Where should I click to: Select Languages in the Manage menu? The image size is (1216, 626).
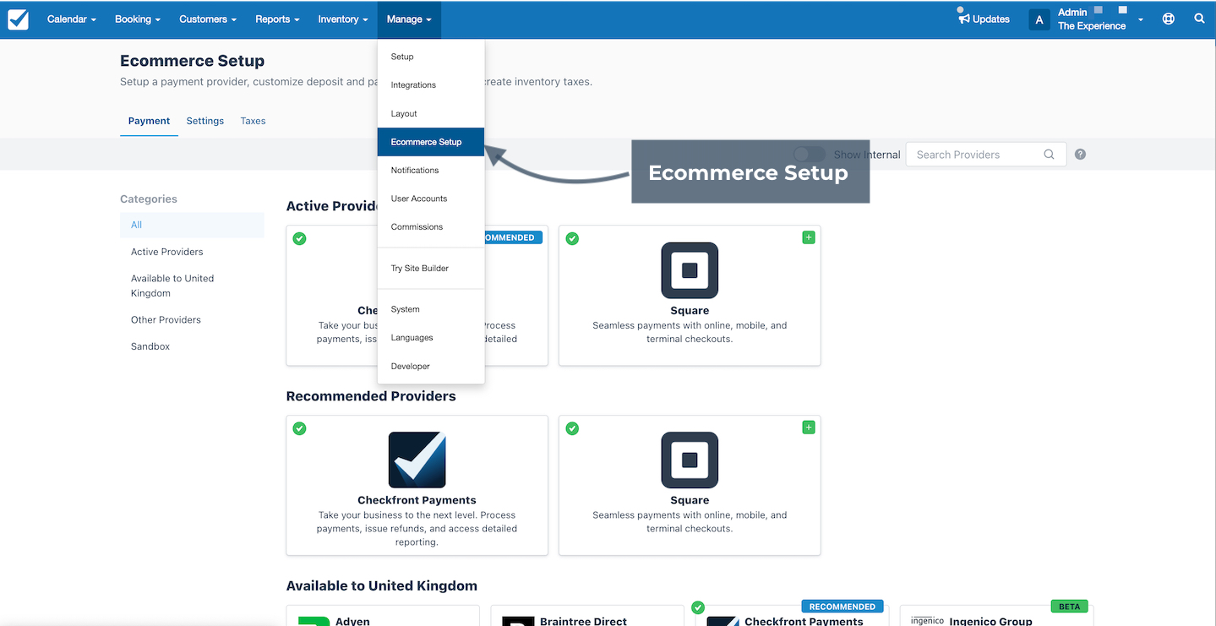[431, 338]
